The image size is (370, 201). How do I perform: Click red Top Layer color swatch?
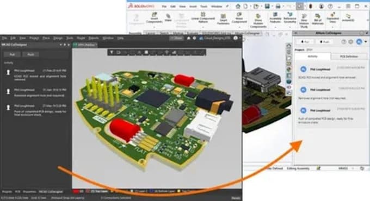coord(88,191)
